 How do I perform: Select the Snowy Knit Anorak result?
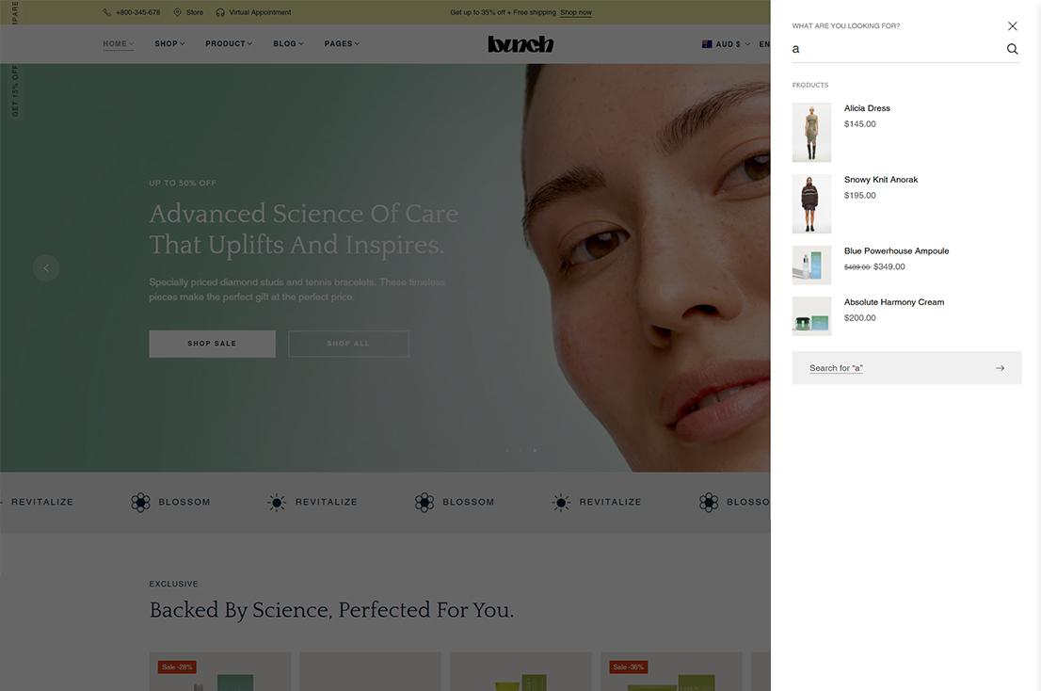pos(880,180)
